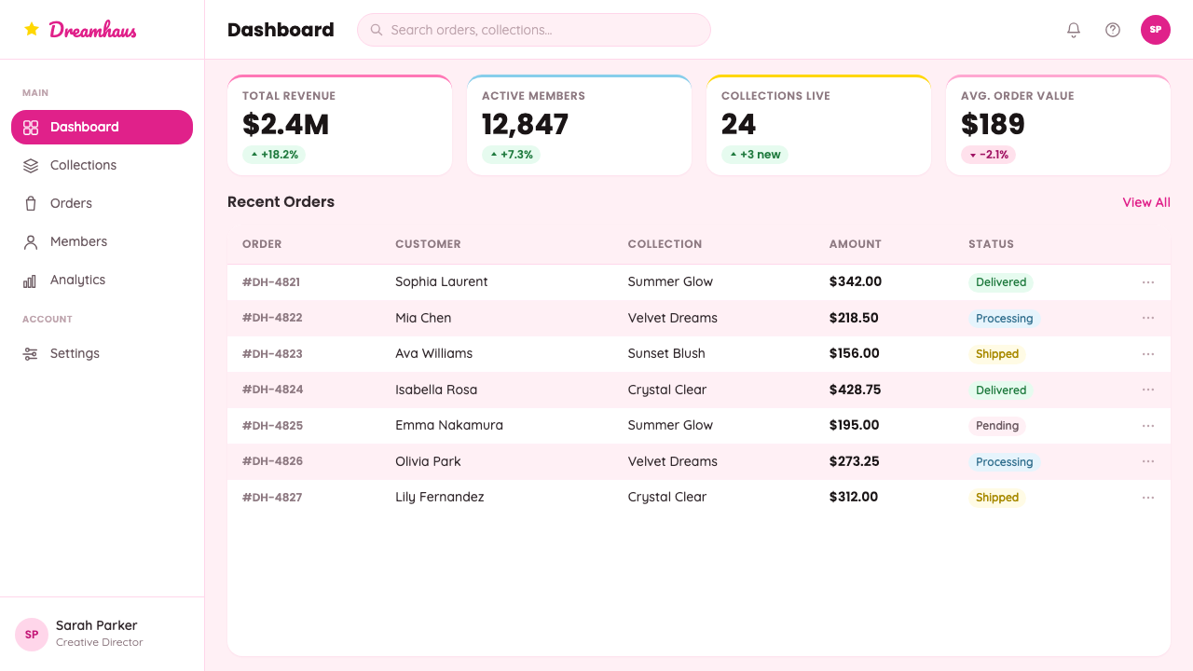Select order number #DH-4825
The image size is (1193, 671).
(x=272, y=426)
